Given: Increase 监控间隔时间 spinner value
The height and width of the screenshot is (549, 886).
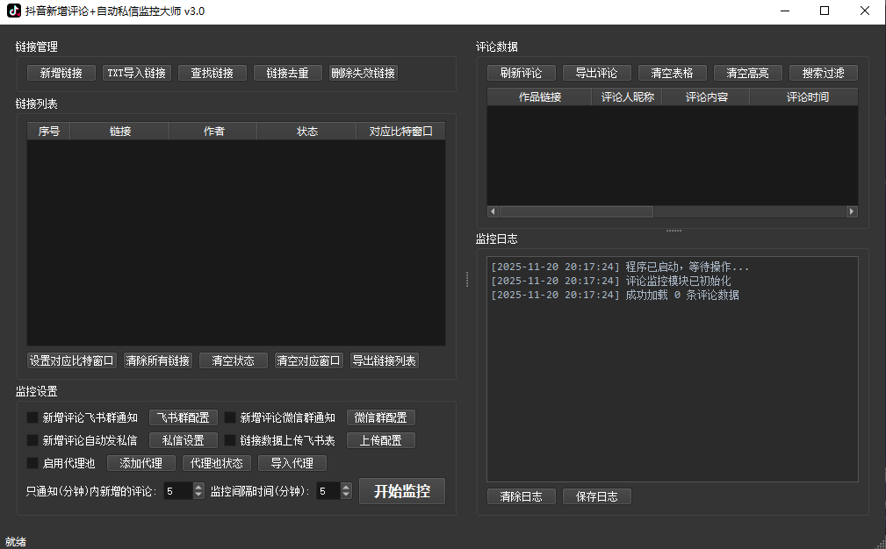Looking at the screenshot, I should tap(346, 487).
